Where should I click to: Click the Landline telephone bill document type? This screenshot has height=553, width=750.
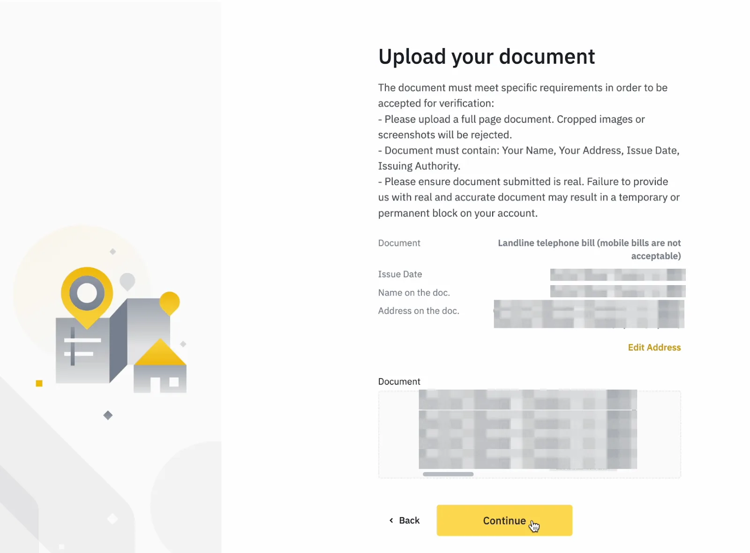pyautogui.click(x=589, y=250)
